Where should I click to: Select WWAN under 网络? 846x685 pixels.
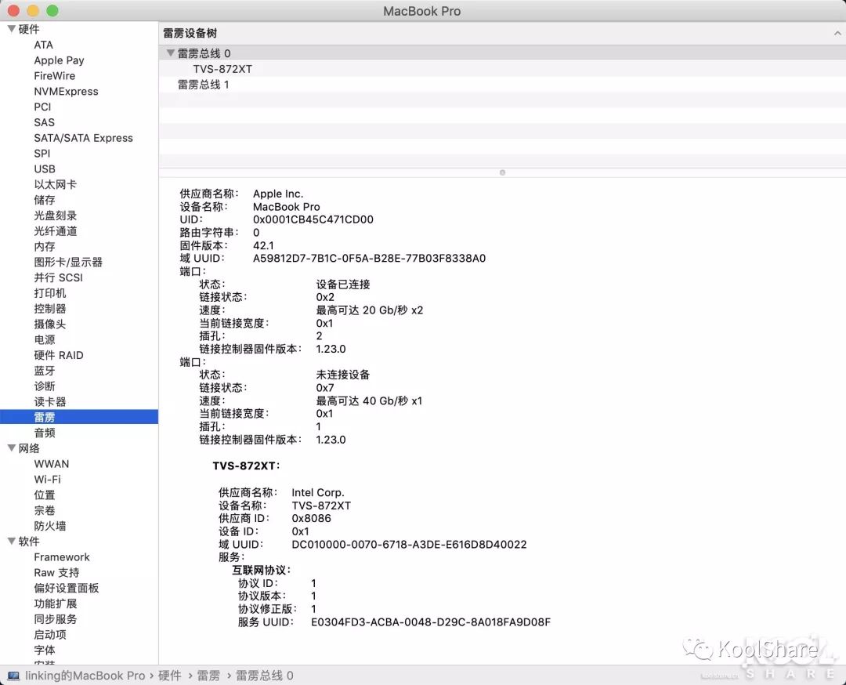coord(51,464)
